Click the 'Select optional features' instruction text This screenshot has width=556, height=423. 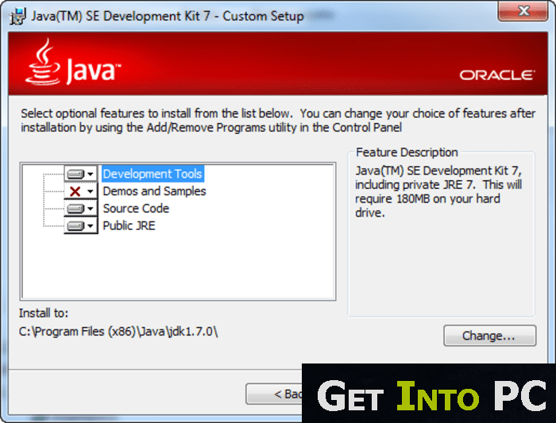[x=278, y=121]
